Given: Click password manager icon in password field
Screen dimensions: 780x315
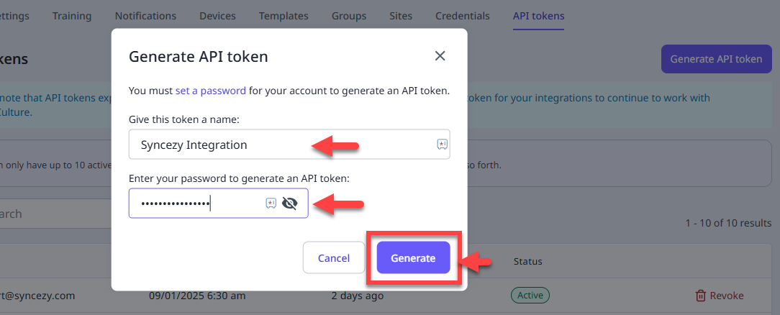Looking at the screenshot, I should [x=271, y=203].
